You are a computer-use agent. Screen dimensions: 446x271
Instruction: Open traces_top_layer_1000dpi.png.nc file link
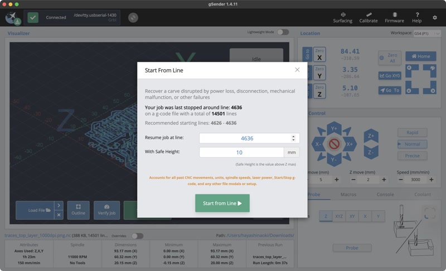pyautogui.click(x=37, y=235)
